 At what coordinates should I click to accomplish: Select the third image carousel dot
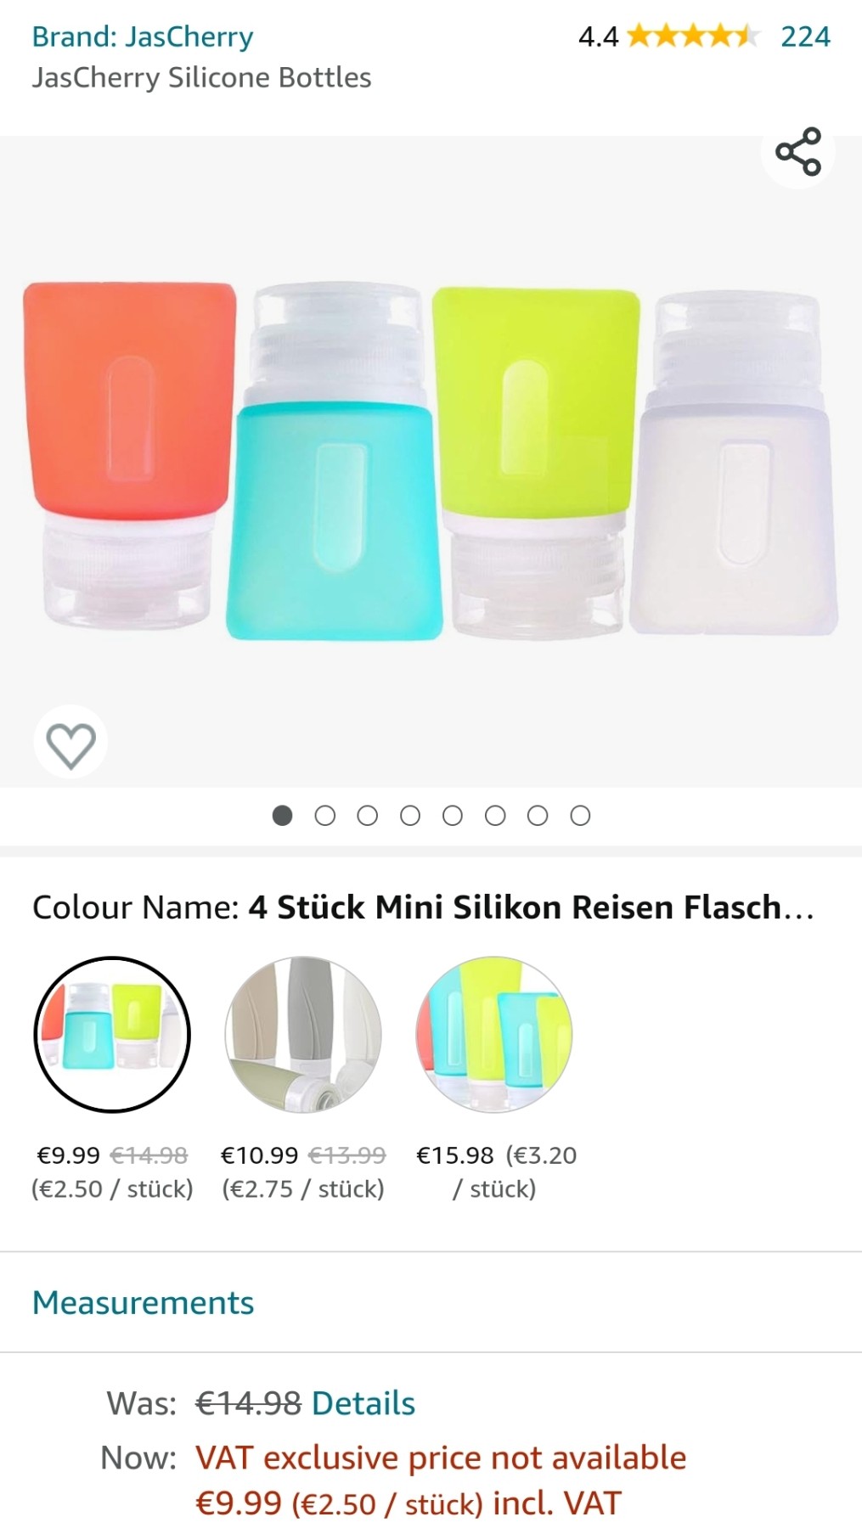(x=368, y=816)
